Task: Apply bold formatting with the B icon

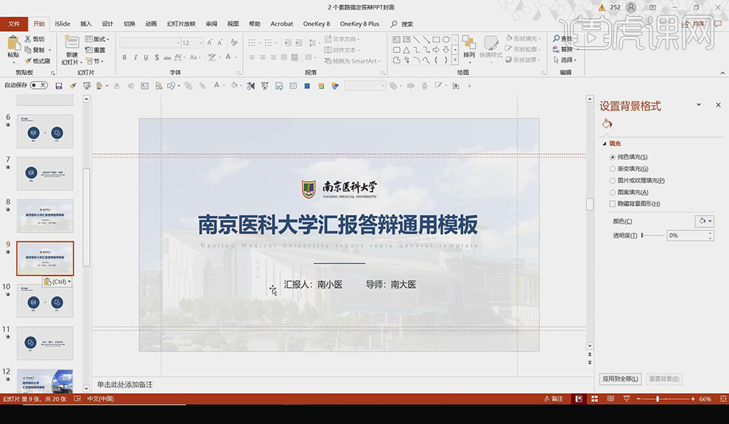Action: click(x=124, y=57)
